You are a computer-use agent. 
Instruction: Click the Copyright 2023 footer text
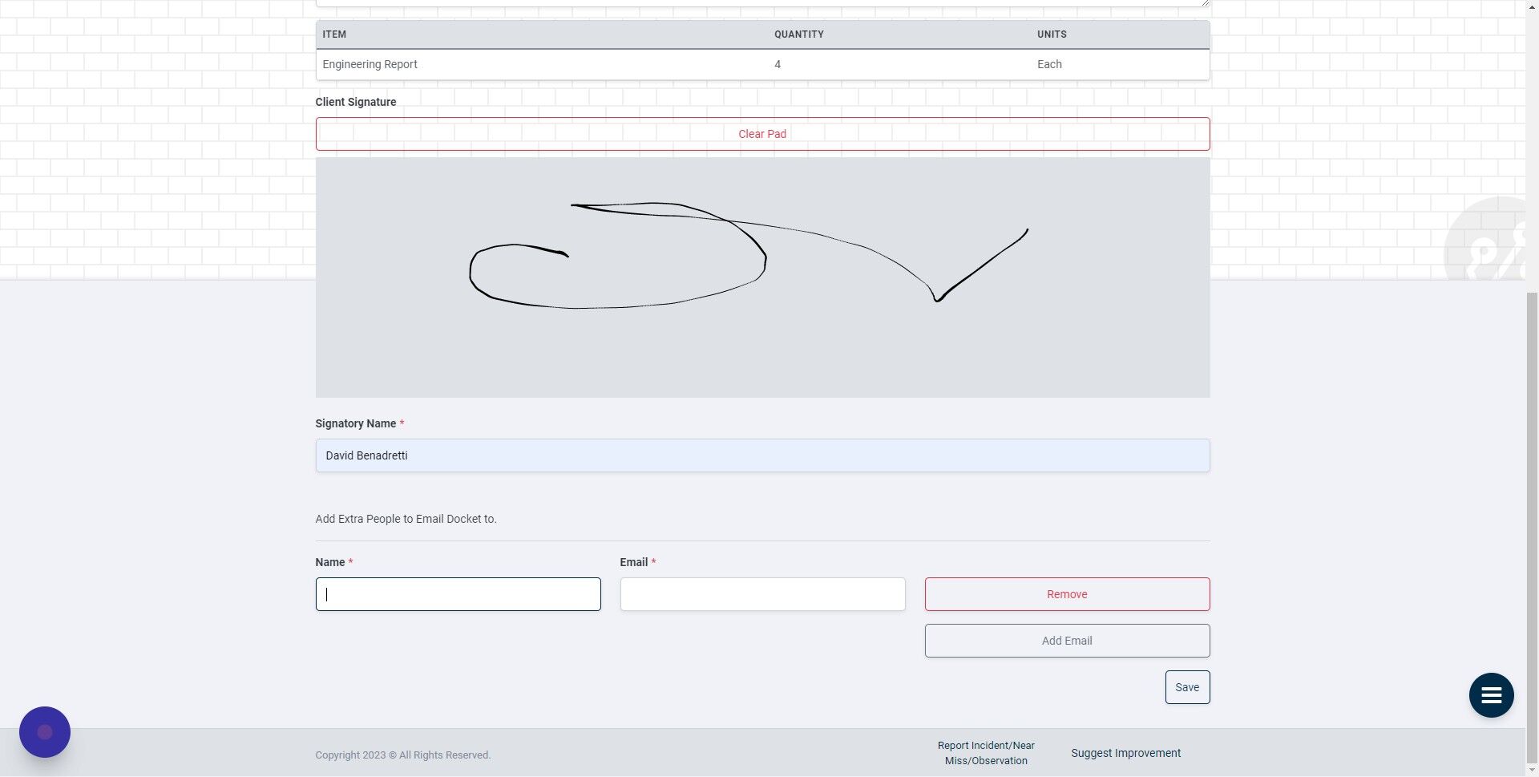pyautogui.click(x=402, y=755)
